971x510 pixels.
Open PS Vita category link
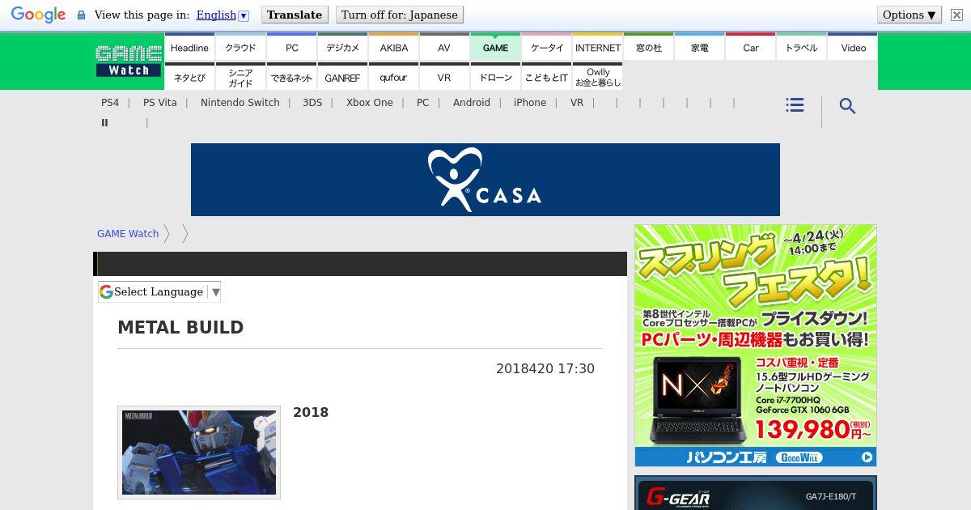pos(159,103)
